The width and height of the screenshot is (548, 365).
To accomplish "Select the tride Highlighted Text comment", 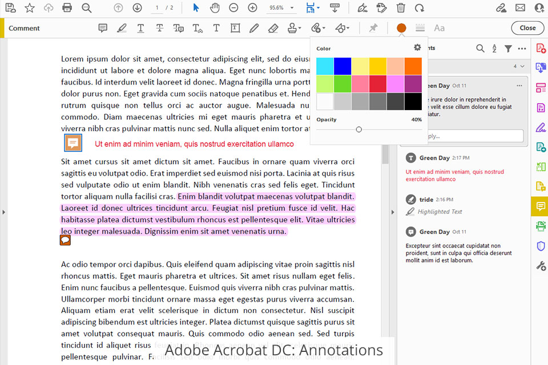I will (465, 205).
